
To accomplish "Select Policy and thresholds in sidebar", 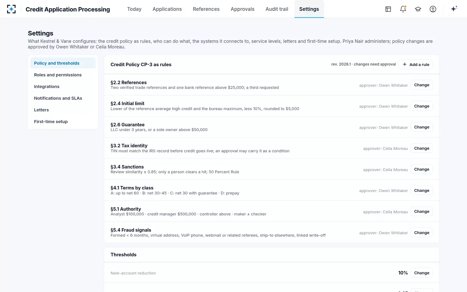I will tap(63, 63).
